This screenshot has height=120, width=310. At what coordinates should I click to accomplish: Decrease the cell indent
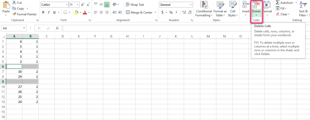(x=114, y=12)
